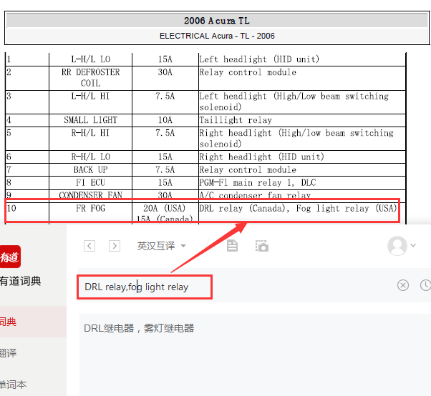Go back with the left arrow button
Viewport: 431px width, 396px height.
[x=89, y=246]
